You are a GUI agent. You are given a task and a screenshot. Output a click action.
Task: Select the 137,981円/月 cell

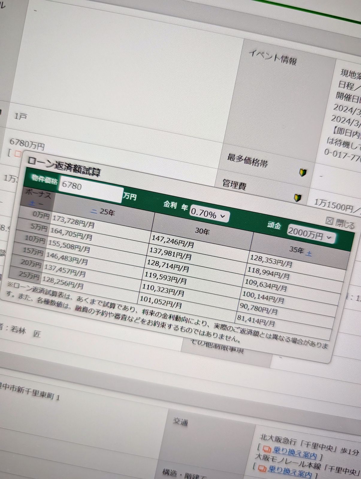click(x=170, y=254)
